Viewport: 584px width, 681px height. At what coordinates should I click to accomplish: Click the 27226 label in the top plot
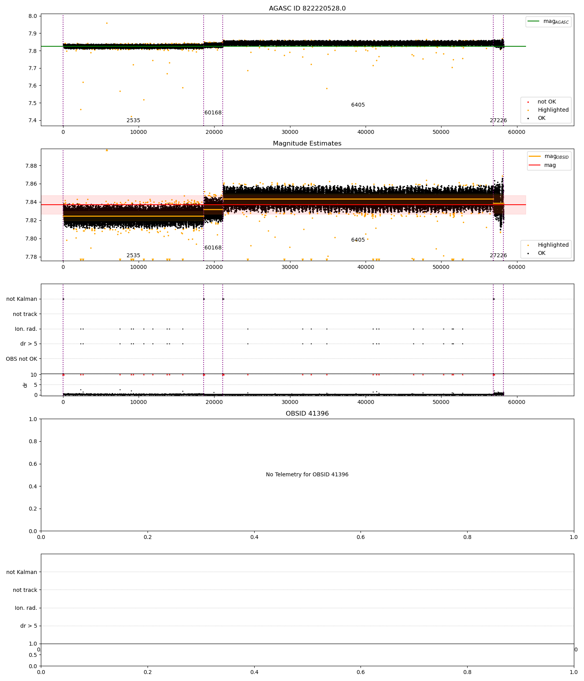pyautogui.click(x=498, y=121)
